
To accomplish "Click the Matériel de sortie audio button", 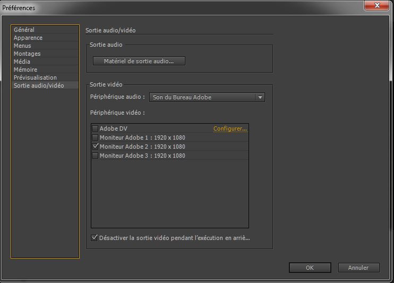I will (x=139, y=61).
